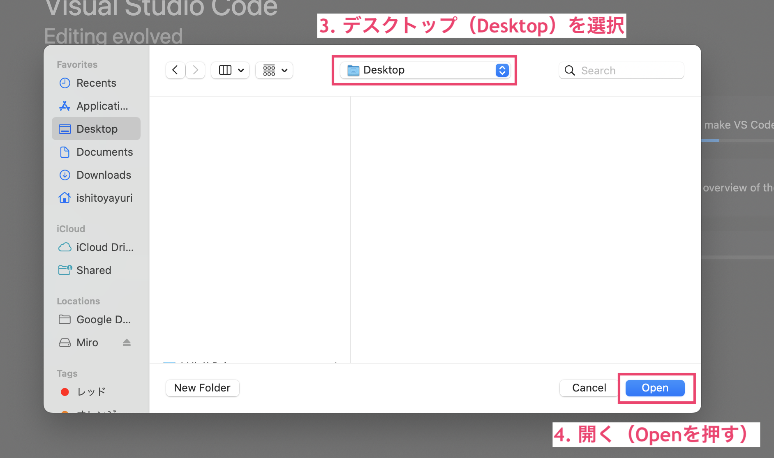Image resolution: width=774 pixels, height=458 pixels.
Task: Select Desktop in the Favorites sidebar
Action: click(96, 129)
